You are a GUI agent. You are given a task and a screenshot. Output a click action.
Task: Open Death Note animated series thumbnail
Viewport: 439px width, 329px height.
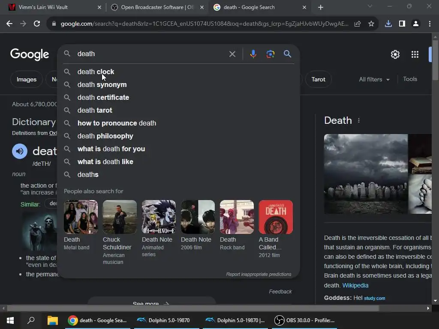pyautogui.click(x=159, y=217)
